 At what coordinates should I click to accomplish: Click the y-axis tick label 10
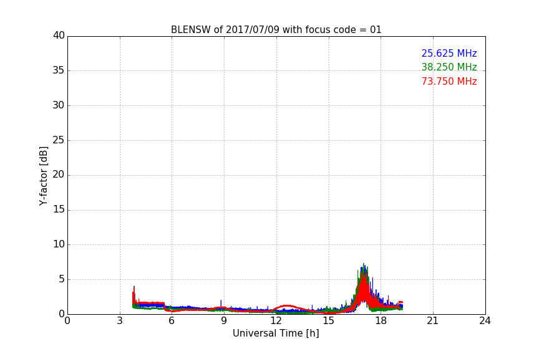59,244
